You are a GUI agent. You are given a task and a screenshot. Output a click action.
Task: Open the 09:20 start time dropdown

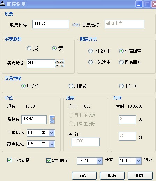[x=99, y=161]
